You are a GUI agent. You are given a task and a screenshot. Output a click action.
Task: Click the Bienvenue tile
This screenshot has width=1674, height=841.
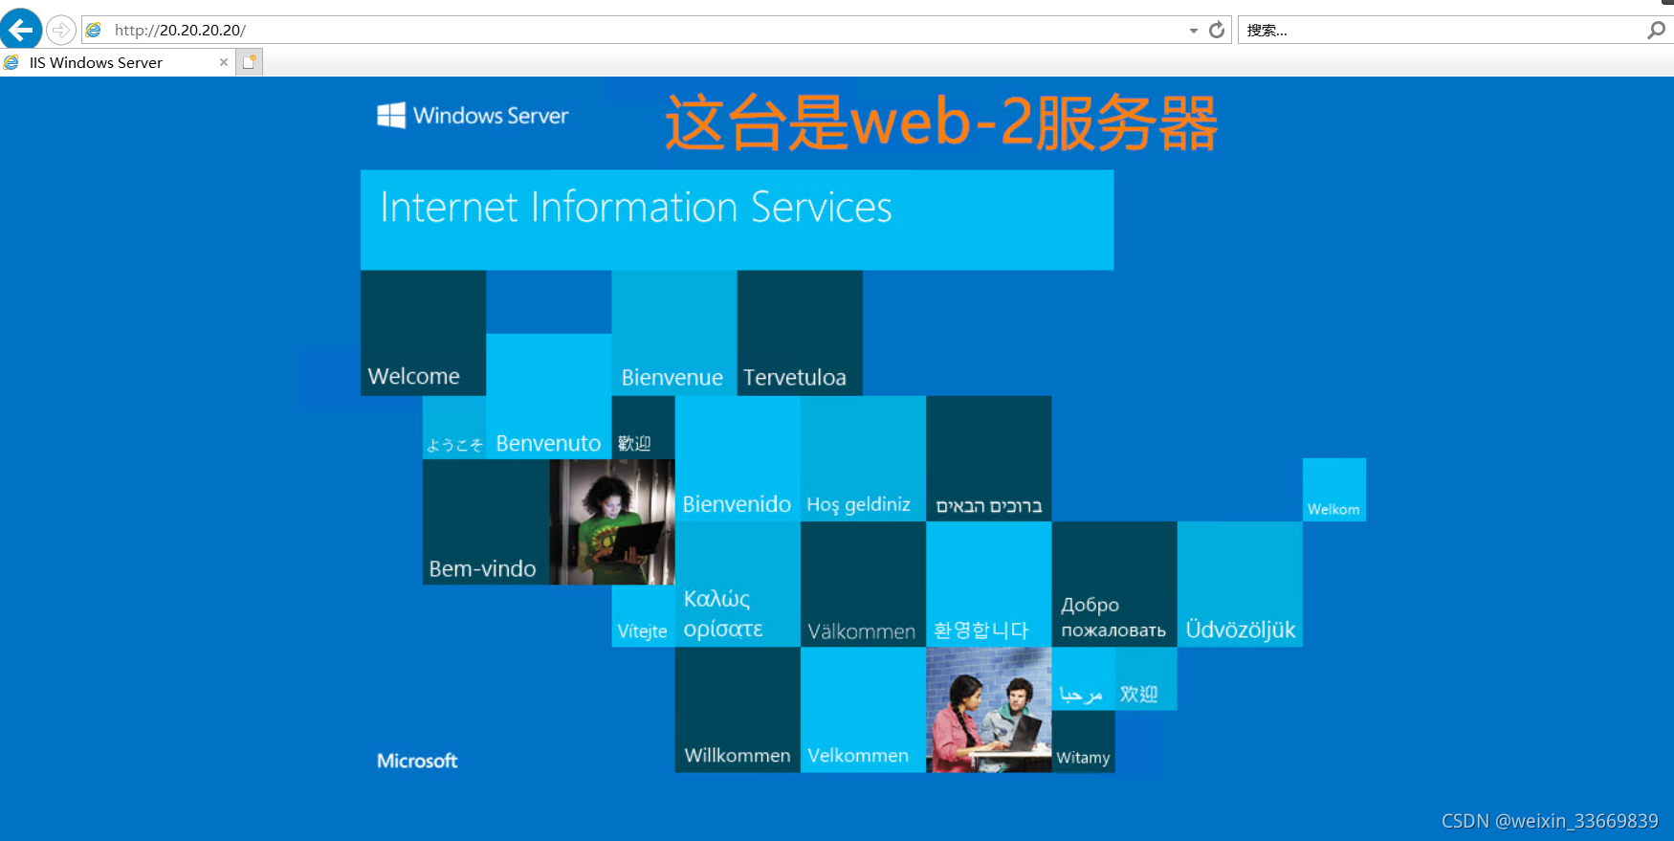click(674, 333)
